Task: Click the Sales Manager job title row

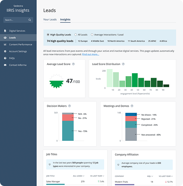Action: click(75, 182)
